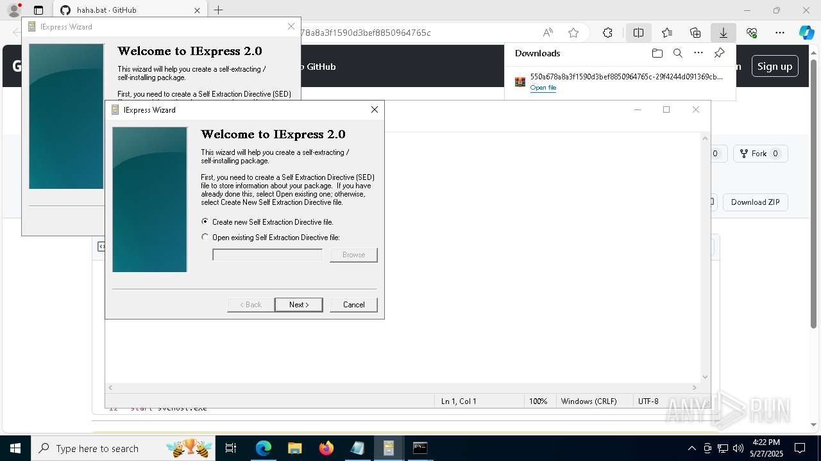
Task: Close the background IExpress Wizard window
Action: click(x=291, y=26)
